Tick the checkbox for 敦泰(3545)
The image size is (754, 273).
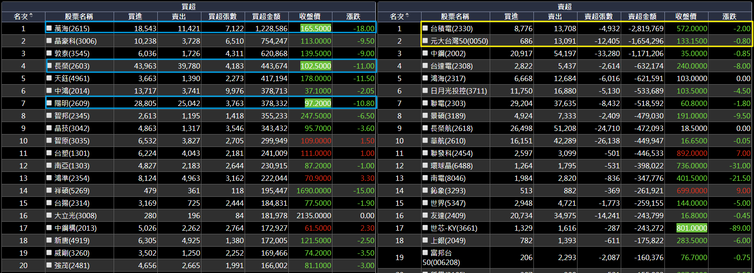49,53
